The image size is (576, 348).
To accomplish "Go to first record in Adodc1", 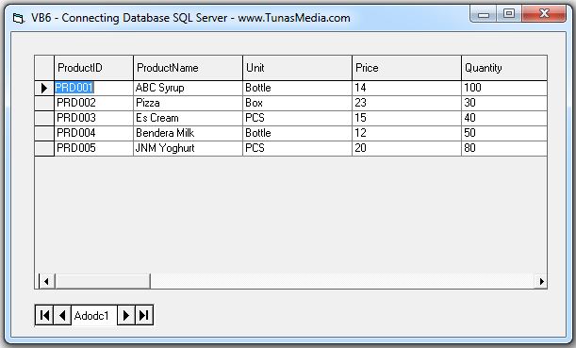I will click(44, 315).
